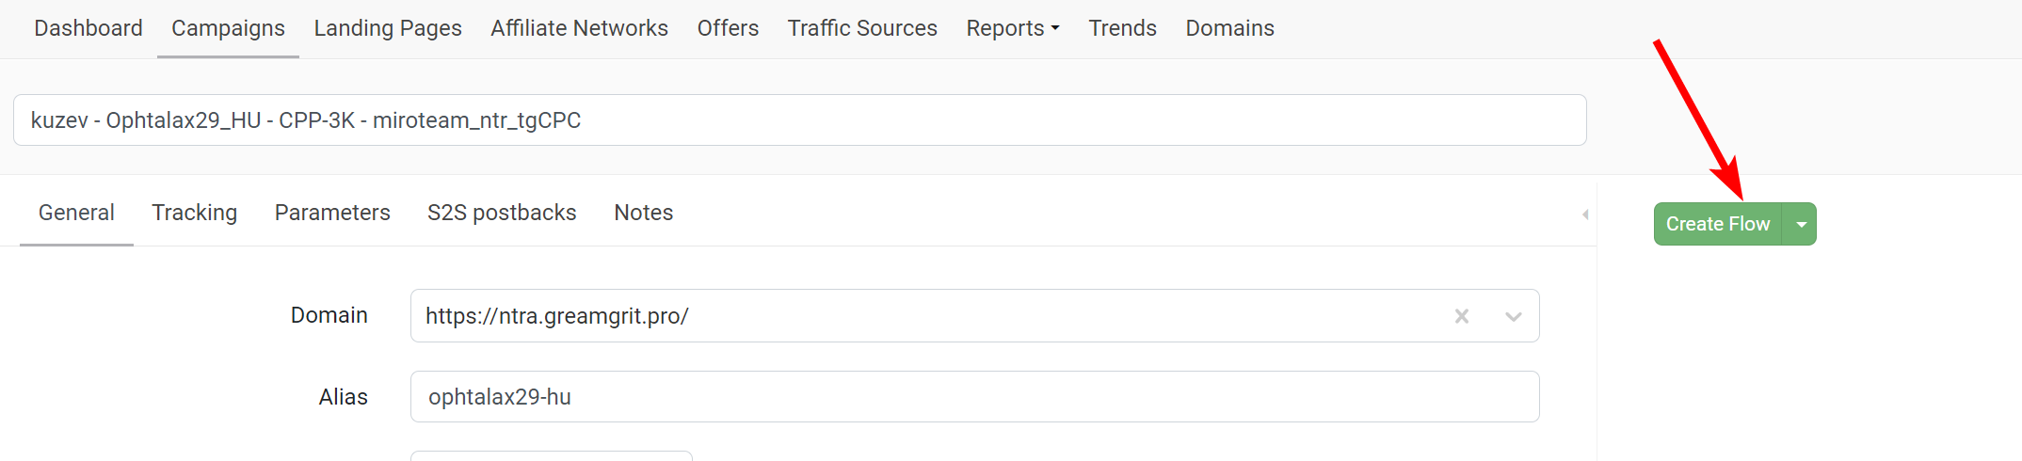Collapse the side panel with the small triangle
This screenshot has height=461, width=2022.
[1585, 215]
